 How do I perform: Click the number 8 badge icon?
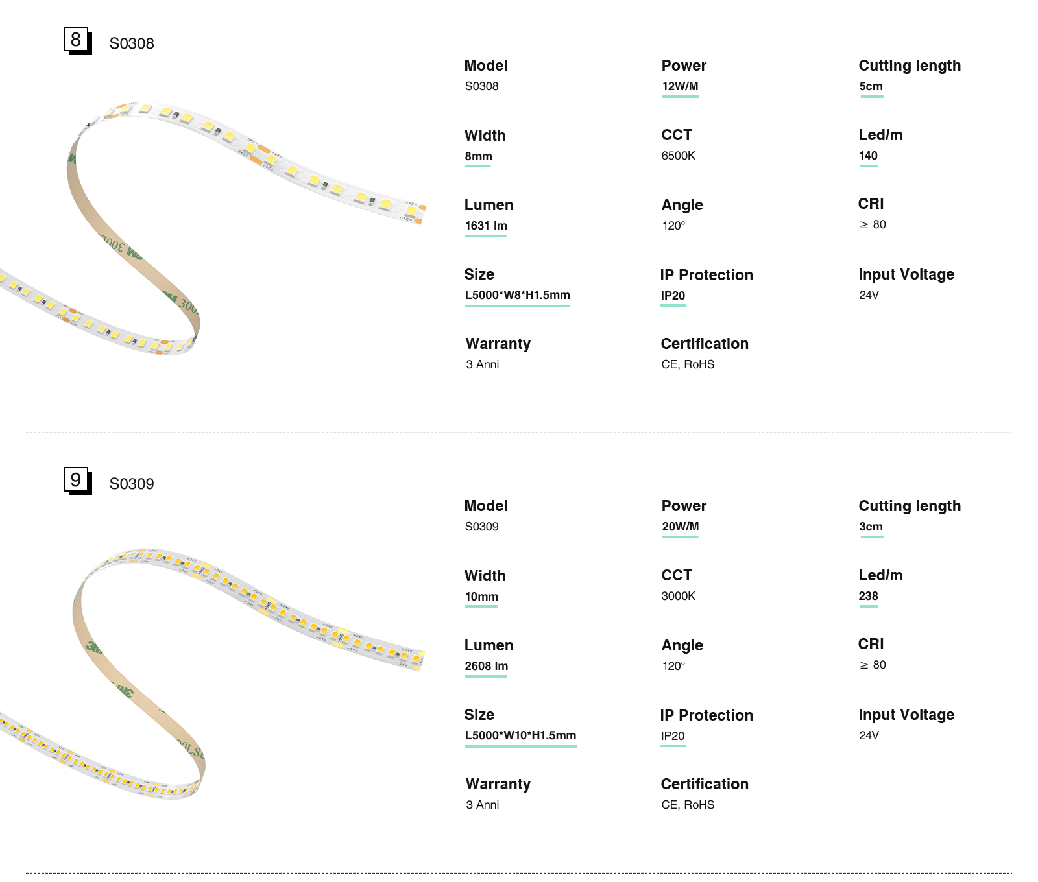77,40
